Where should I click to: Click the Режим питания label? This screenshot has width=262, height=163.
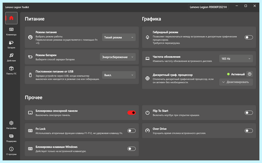point(46,32)
